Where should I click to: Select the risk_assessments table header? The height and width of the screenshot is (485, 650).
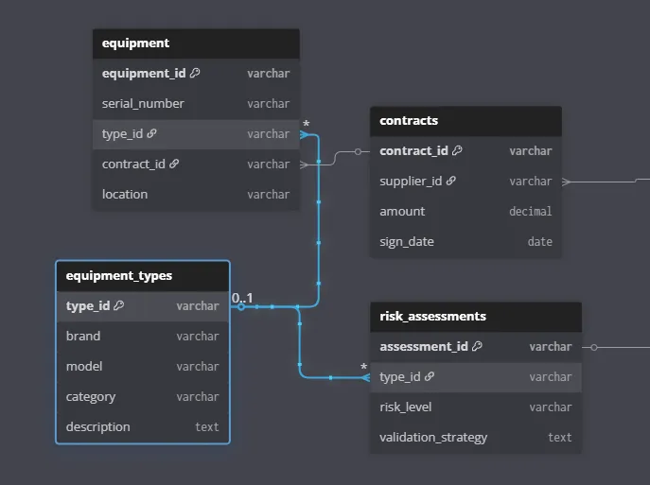tap(475, 316)
